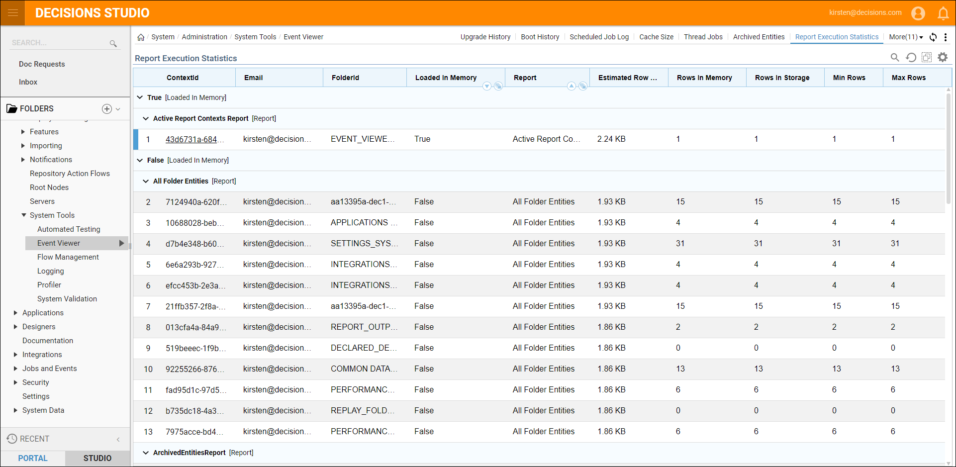Switch to the Upgrade History tab
This screenshot has height=467, width=956.
click(x=485, y=37)
